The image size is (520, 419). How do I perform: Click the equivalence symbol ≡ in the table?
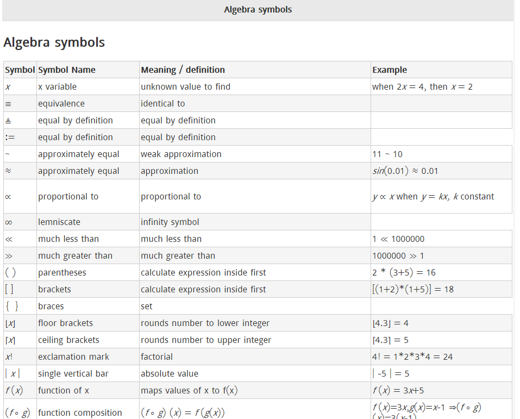point(8,104)
